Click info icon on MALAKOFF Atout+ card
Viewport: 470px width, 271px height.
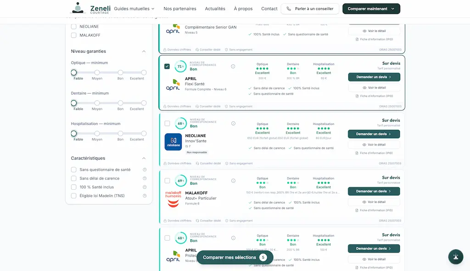pyautogui.click(x=233, y=181)
